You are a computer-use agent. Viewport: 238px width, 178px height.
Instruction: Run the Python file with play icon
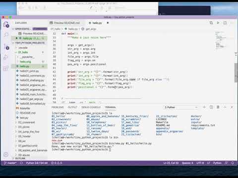pos(218,23)
